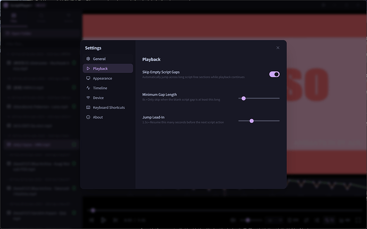The image size is (367, 229).
Task: Click the 'Resume this many seconds before' description
Action: coord(183,122)
